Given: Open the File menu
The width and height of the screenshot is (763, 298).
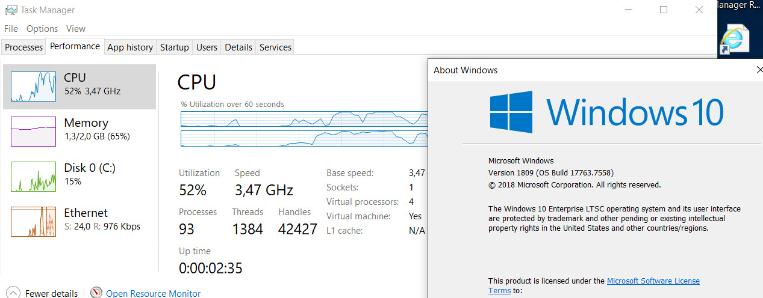Looking at the screenshot, I should [x=11, y=28].
